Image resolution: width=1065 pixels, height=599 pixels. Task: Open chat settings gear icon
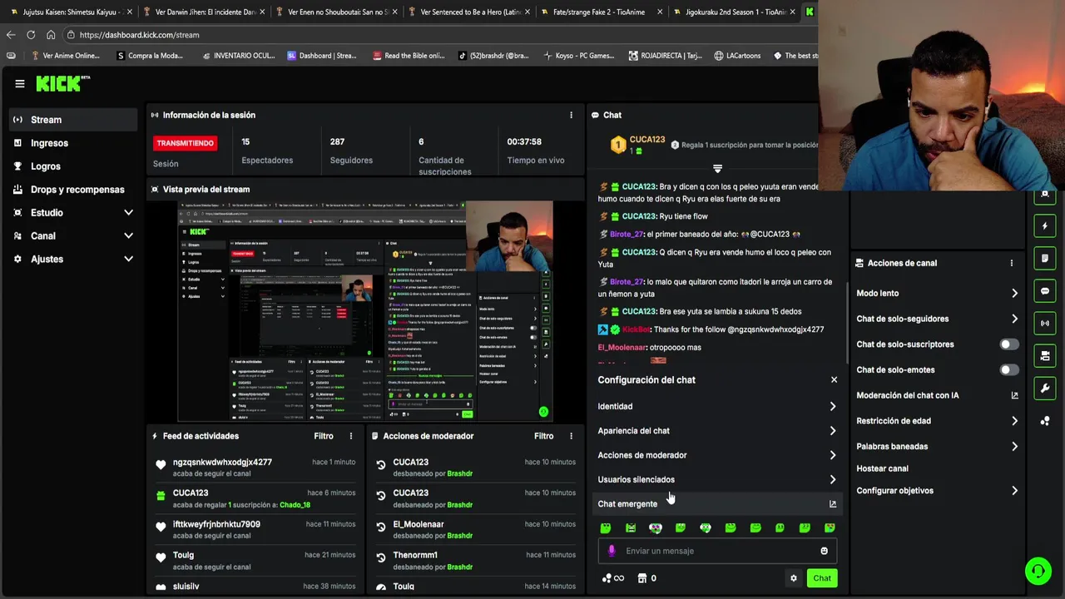(794, 578)
